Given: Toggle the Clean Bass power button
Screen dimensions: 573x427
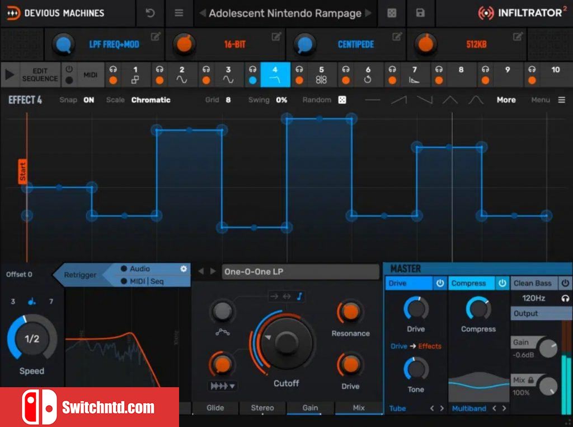Looking at the screenshot, I should [x=565, y=283].
